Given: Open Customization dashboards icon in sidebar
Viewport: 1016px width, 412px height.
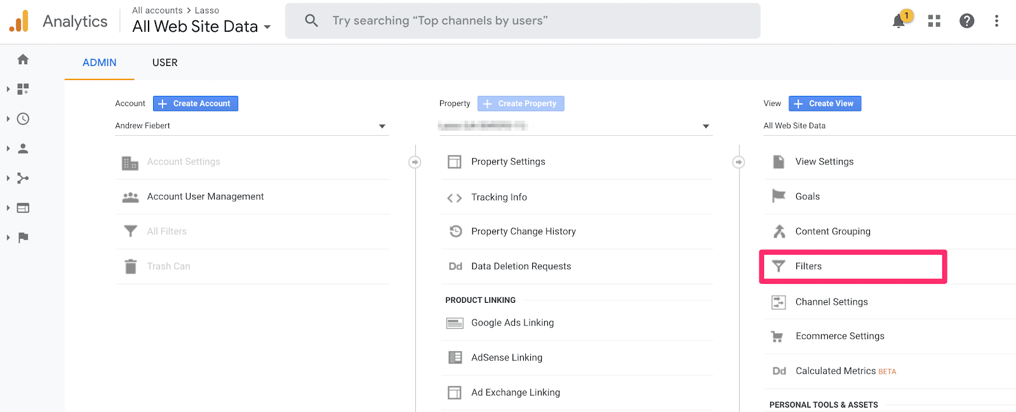Looking at the screenshot, I should [x=23, y=89].
